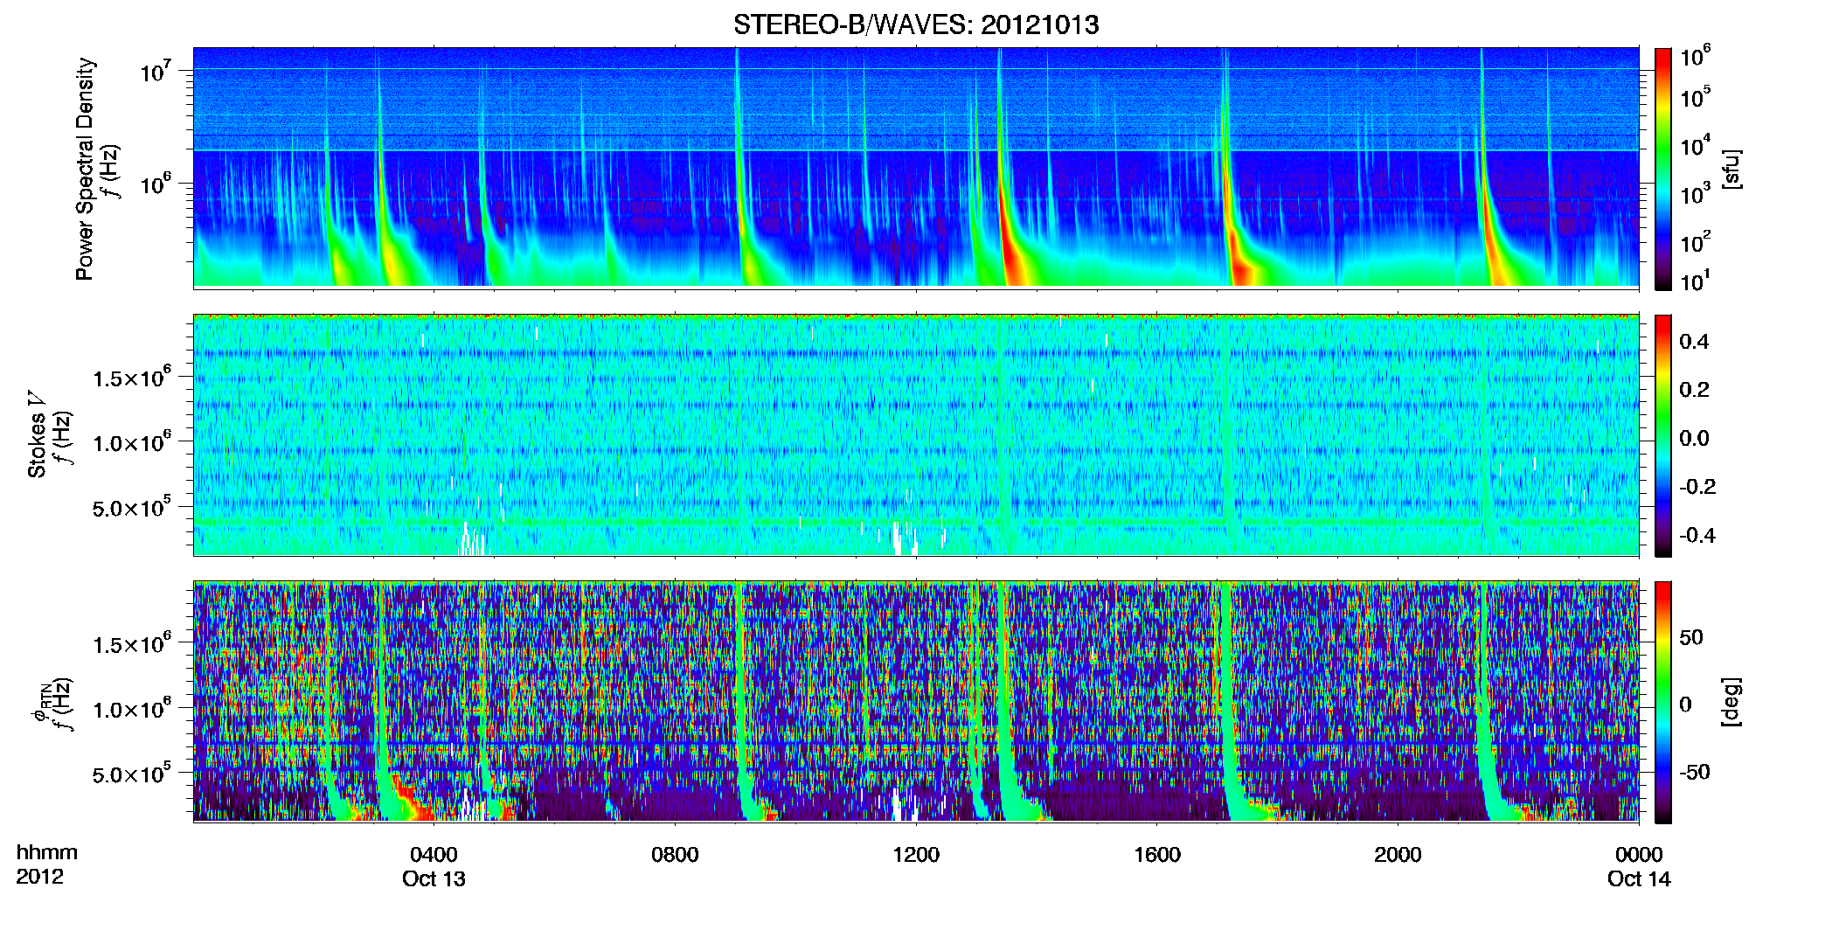Select the Power Spectral Density color bar

click(1663, 169)
